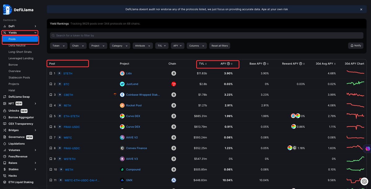Image resolution: width=371 pixels, height=189 pixels.
Task: Open external link arrow for WETH
Action: pyautogui.click(x=61, y=170)
